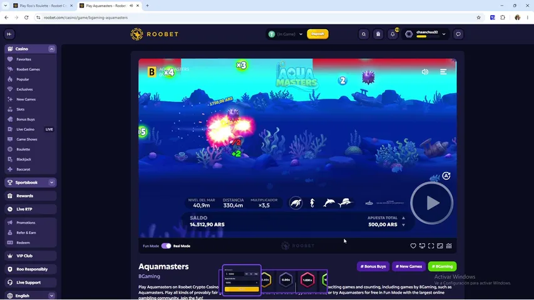Screen dimensions: 534x300
Task: Switch to Play Roo's Roulette browser tab
Action: [x=43, y=6]
